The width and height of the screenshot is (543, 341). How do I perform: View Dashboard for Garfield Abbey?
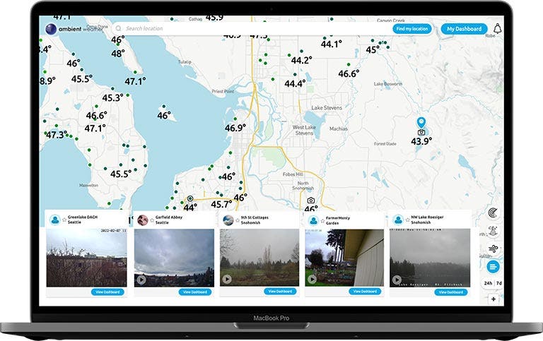coord(195,292)
